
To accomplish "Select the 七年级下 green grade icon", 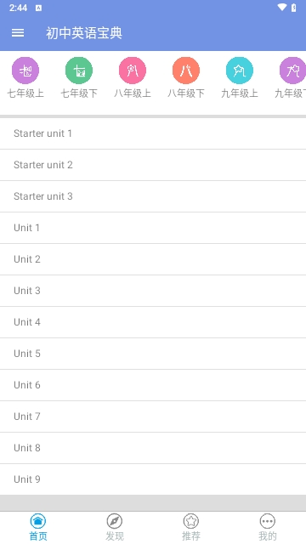I will [x=79, y=71].
